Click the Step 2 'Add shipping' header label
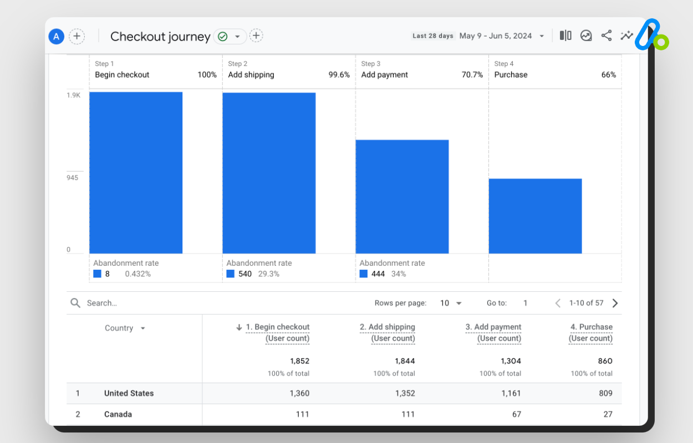The image size is (693, 443). coord(251,75)
